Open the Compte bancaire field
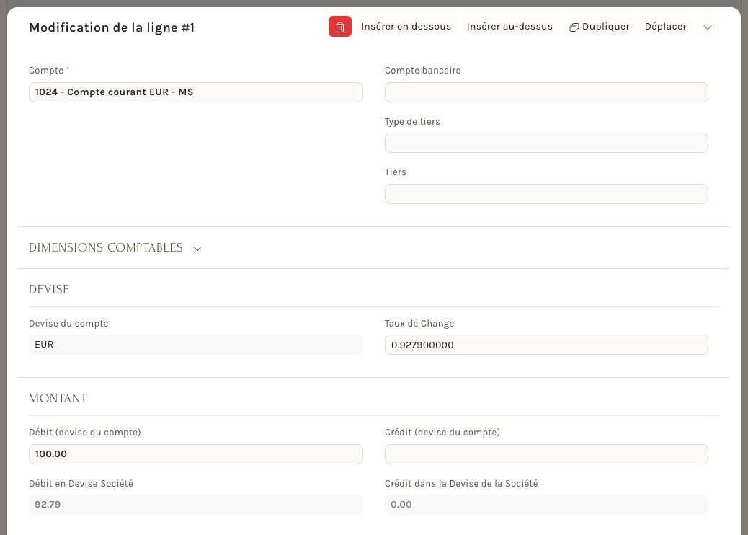Viewport: 748px width, 535px height. [546, 92]
